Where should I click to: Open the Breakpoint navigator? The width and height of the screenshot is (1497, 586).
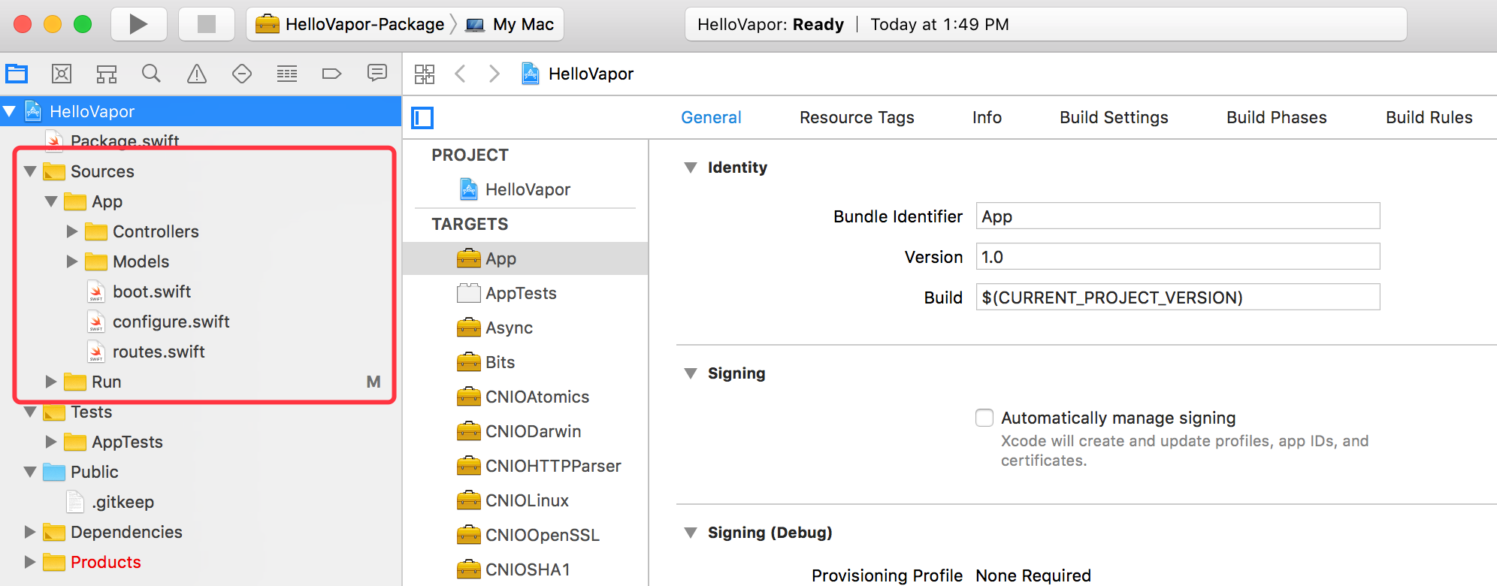click(x=331, y=74)
